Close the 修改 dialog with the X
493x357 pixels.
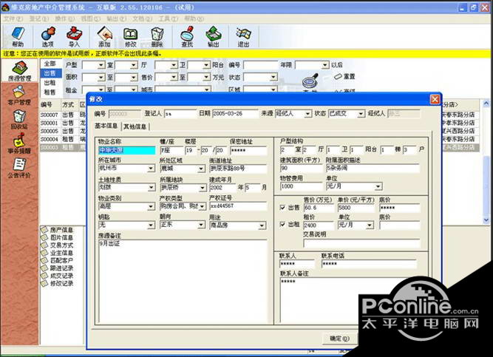coord(435,99)
